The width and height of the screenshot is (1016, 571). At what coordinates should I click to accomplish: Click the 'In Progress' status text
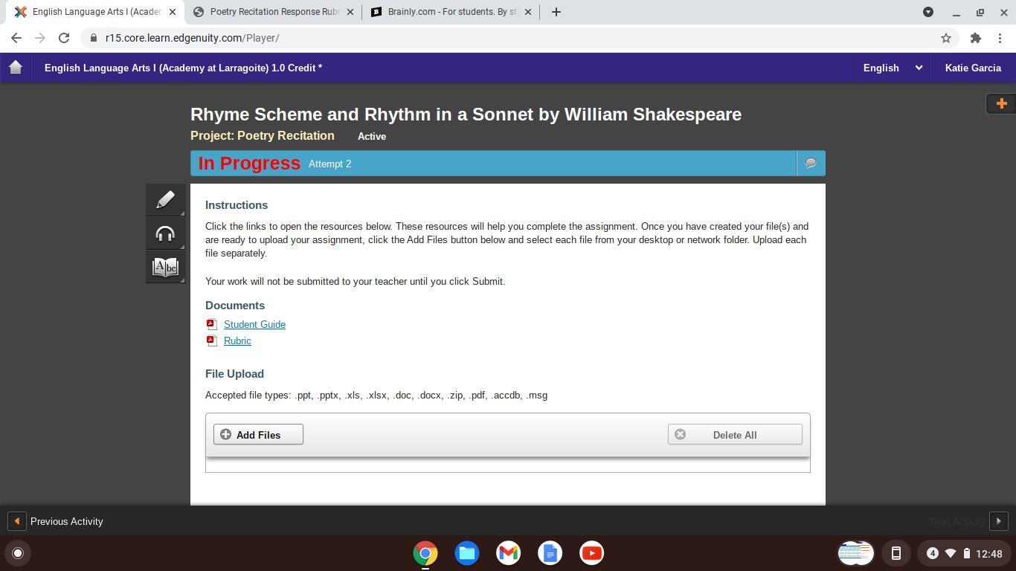click(249, 164)
